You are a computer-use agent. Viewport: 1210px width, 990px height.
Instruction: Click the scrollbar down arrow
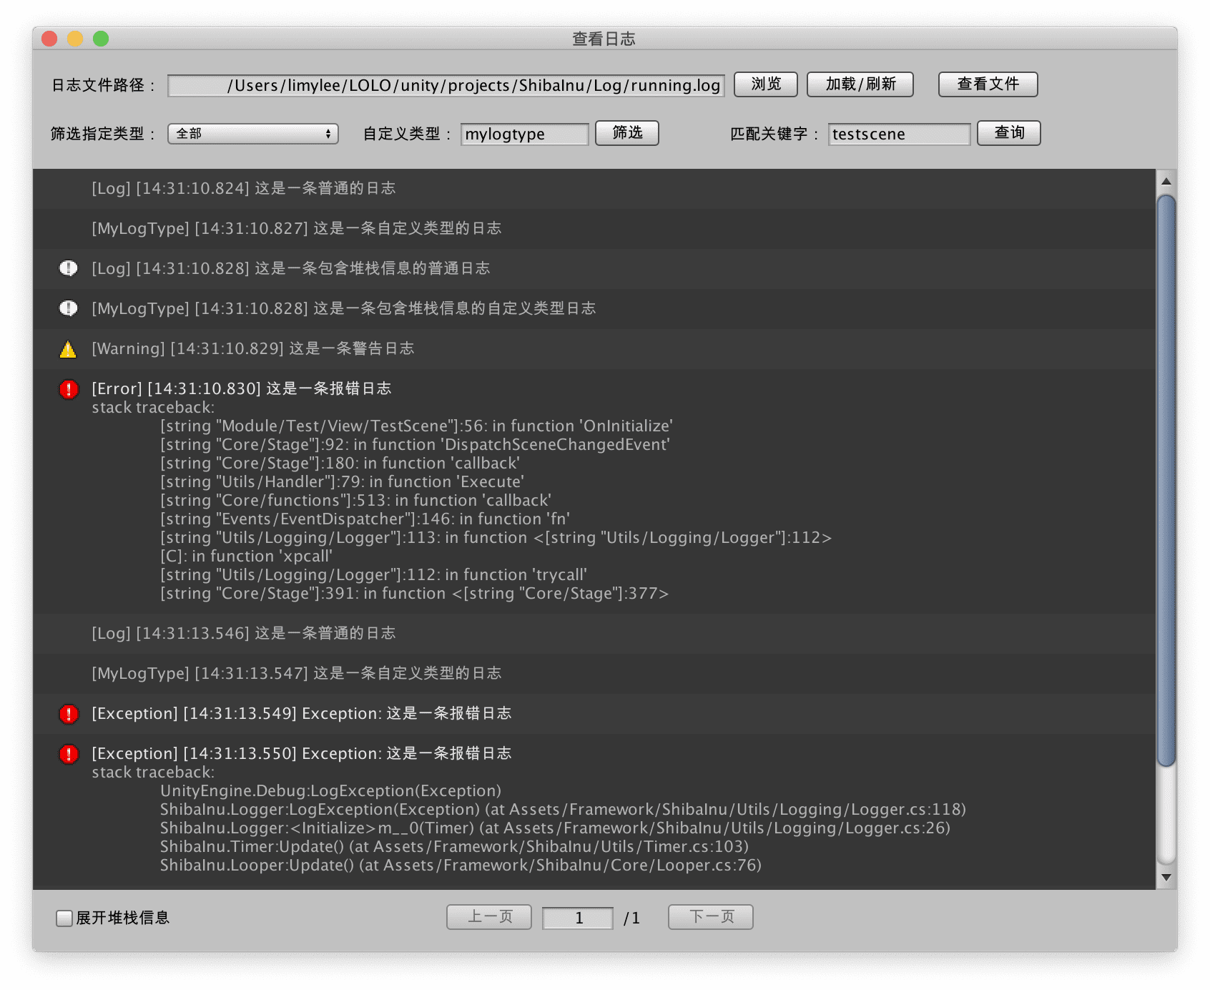pos(1166,878)
